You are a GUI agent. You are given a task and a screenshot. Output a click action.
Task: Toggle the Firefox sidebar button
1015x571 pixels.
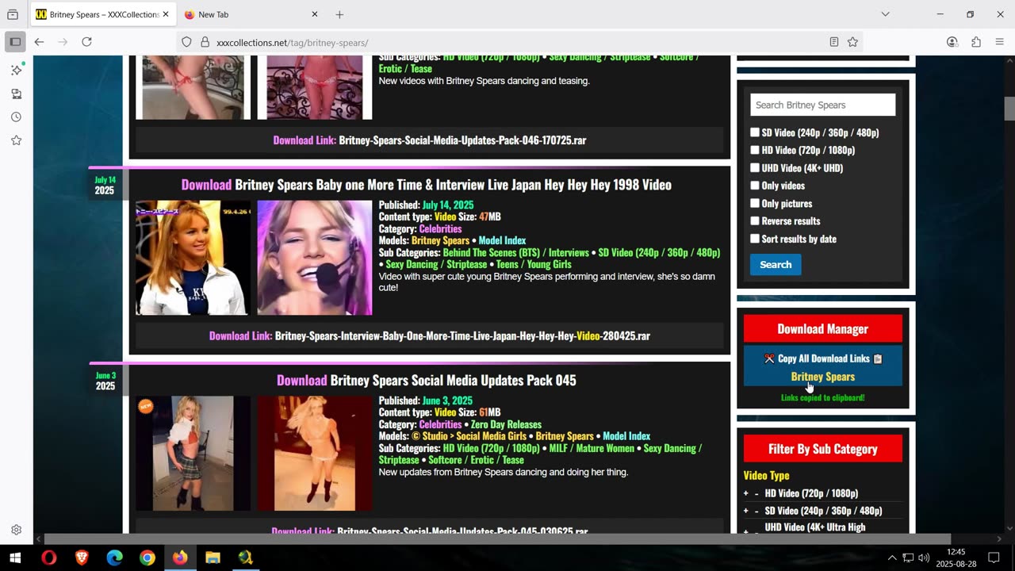(x=15, y=42)
